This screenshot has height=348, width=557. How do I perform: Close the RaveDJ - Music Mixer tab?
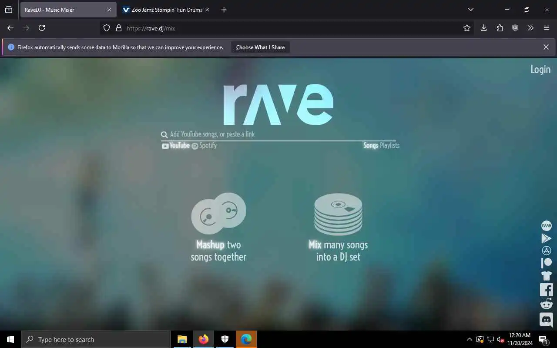109,10
